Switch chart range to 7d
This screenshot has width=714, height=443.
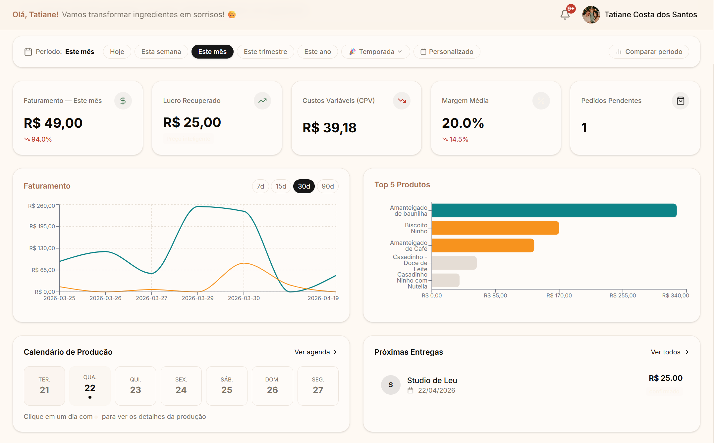[x=260, y=186]
